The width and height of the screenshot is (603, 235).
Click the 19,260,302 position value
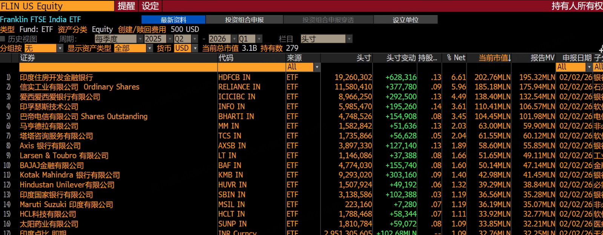(x=353, y=77)
